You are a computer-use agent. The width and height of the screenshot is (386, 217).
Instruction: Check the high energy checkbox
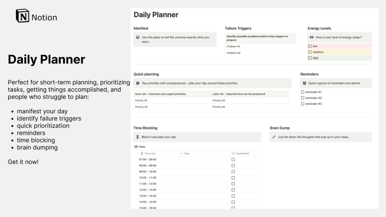(310, 58)
